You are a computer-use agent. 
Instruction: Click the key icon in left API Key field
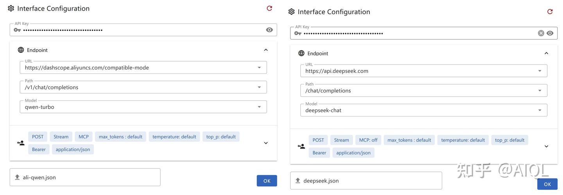(17, 30)
